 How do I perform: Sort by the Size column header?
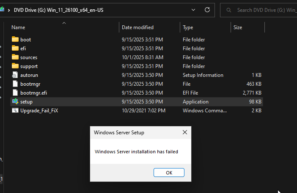238,27
